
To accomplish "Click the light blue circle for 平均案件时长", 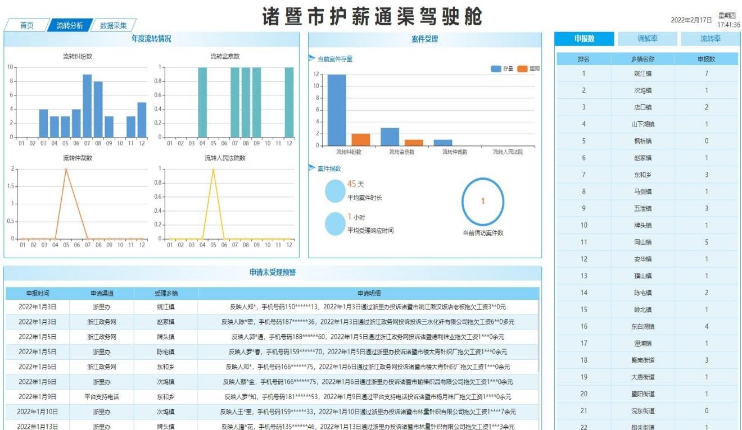I will 335,191.
